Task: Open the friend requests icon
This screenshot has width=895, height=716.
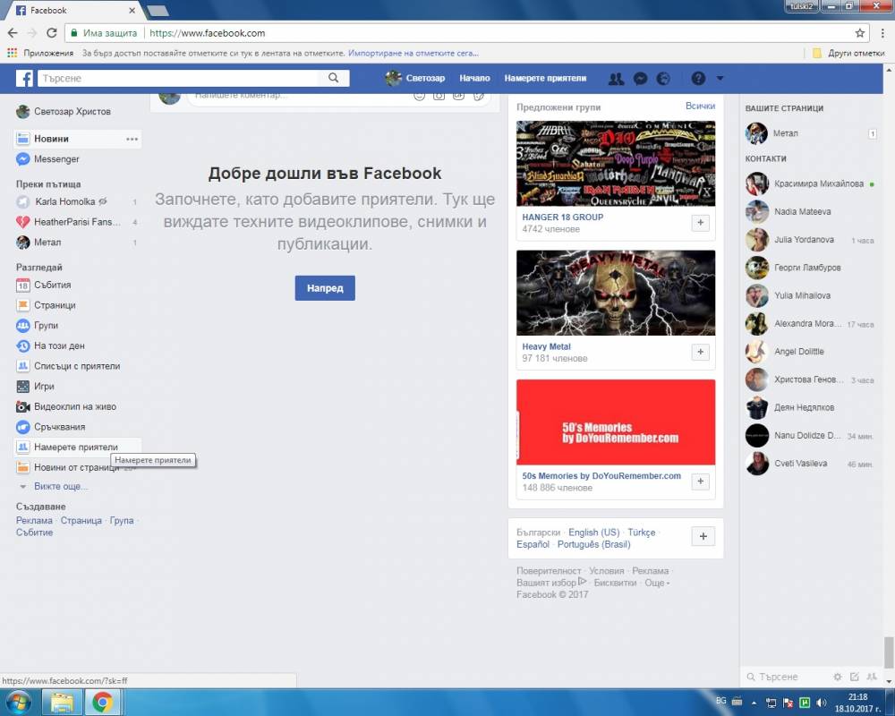Action: point(616,78)
